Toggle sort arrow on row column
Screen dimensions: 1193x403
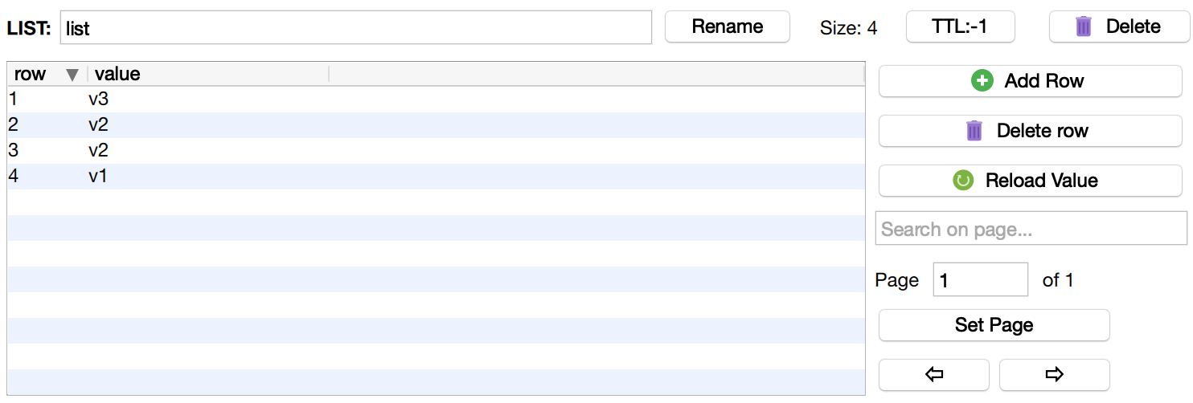click(72, 75)
